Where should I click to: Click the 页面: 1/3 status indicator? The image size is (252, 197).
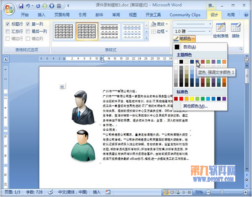(12, 192)
